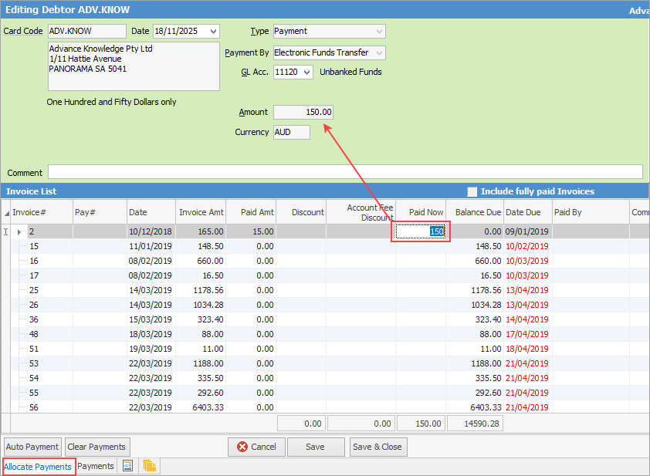The image size is (650, 476).
Task: Sort by the Invoice# column header
Action: [x=42, y=212]
